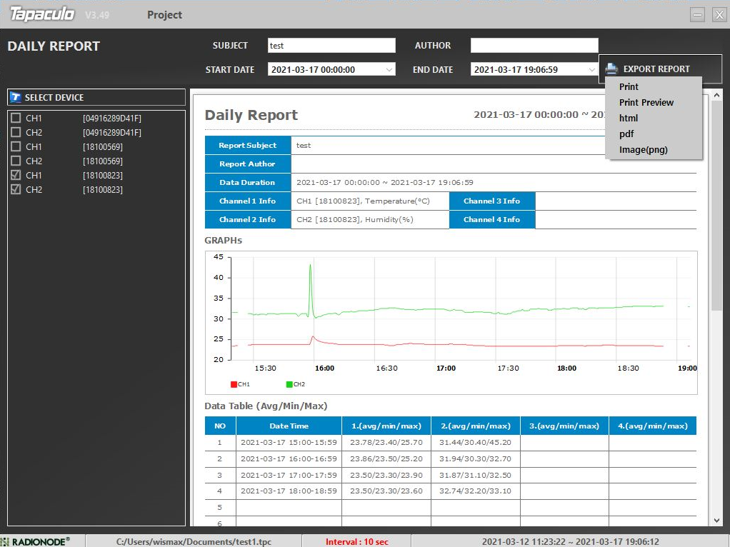730x547 pixels.
Task: Click the test1.tpc file path in status bar
Action: click(x=194, y=542)
